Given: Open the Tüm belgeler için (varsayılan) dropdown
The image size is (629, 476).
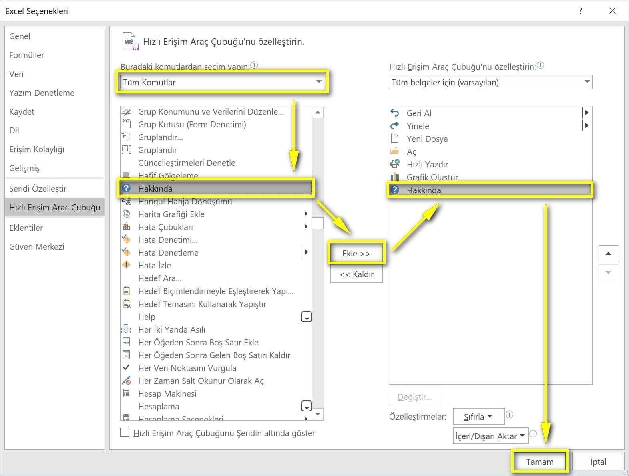Looking at the screenshot, I should tap(490, 82).
